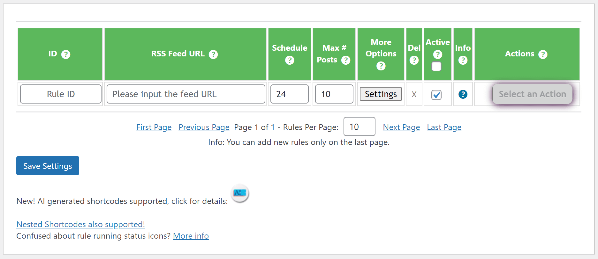The height and width of the screenshot is (259, 598).
Task: Click the RSS feed URL input field
Action: (186, 94)
